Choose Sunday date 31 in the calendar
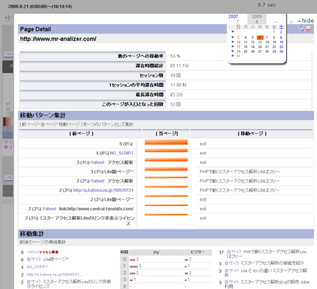 pyautogui.click(x=239, y=56)
